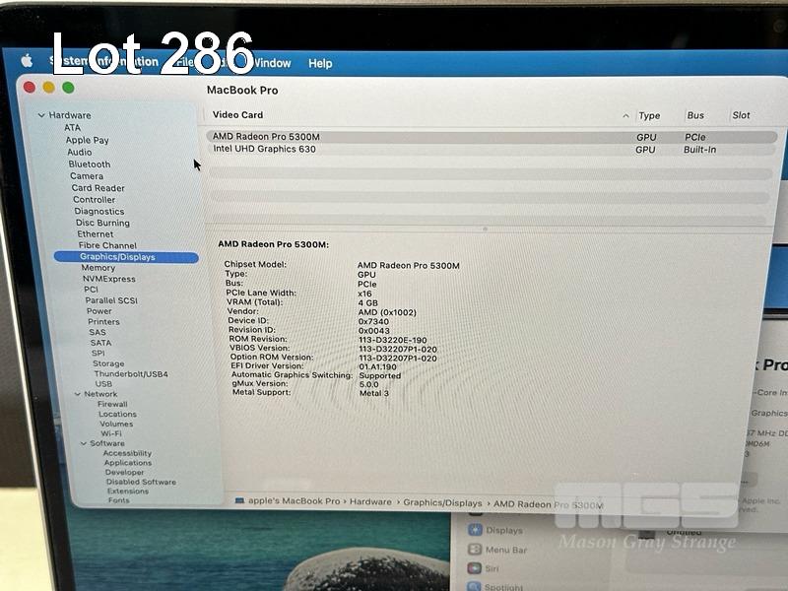This screenshot has height=591, width=788.
Task: Collapse the Network section in sidebar
Action: 75,394
